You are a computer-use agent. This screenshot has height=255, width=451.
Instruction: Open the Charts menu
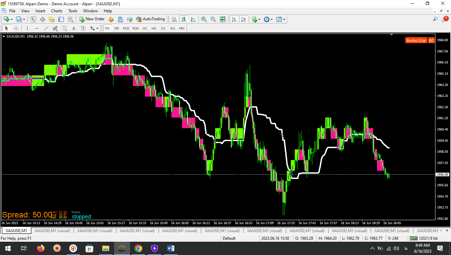coord(57,11)
